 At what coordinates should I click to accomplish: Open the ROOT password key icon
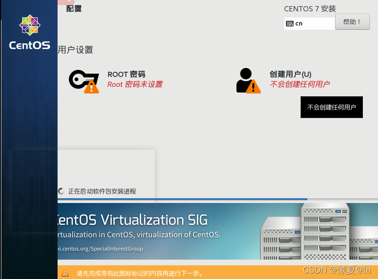84,82
